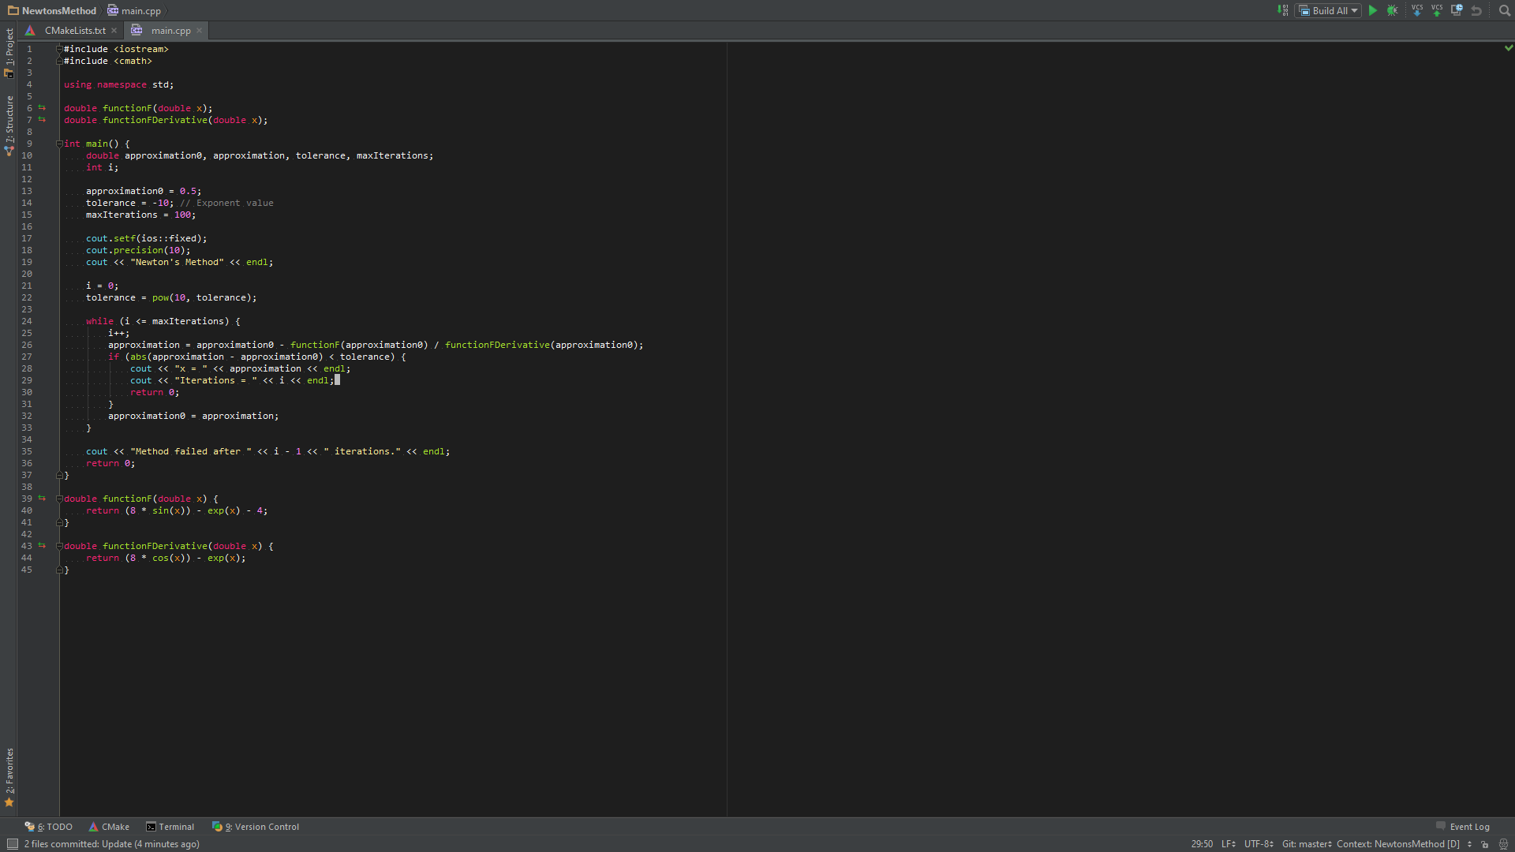The height and width of the screenshot is (852, 1515).
Task: Close the main.cpp tab
Action: coord(200,31)
